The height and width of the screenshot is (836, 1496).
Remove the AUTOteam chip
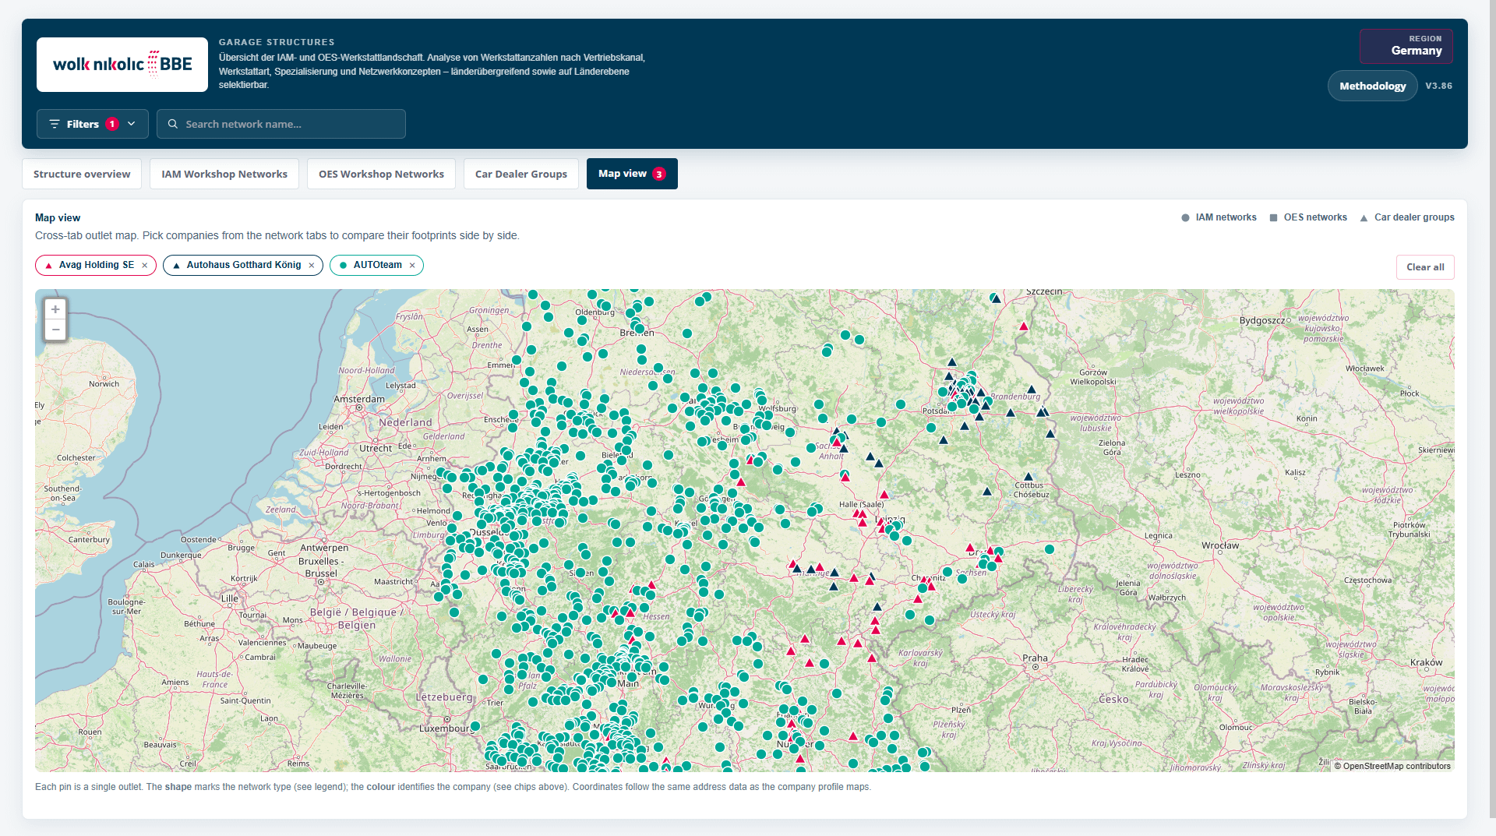412,266
